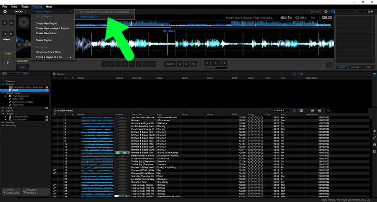Open the EXPORT mode dropdown
377x202 pixels.
tap(20, 12)
